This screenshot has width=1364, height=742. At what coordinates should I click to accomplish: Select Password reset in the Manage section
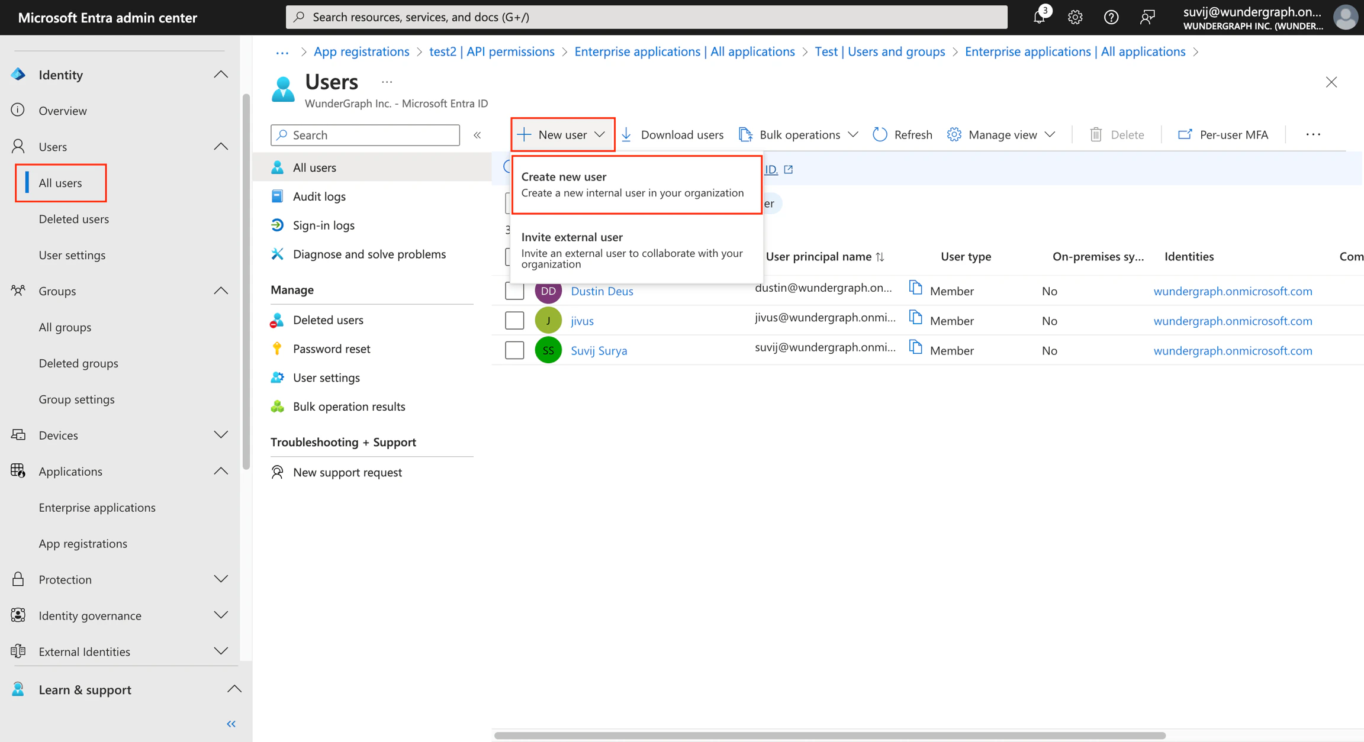332,349
